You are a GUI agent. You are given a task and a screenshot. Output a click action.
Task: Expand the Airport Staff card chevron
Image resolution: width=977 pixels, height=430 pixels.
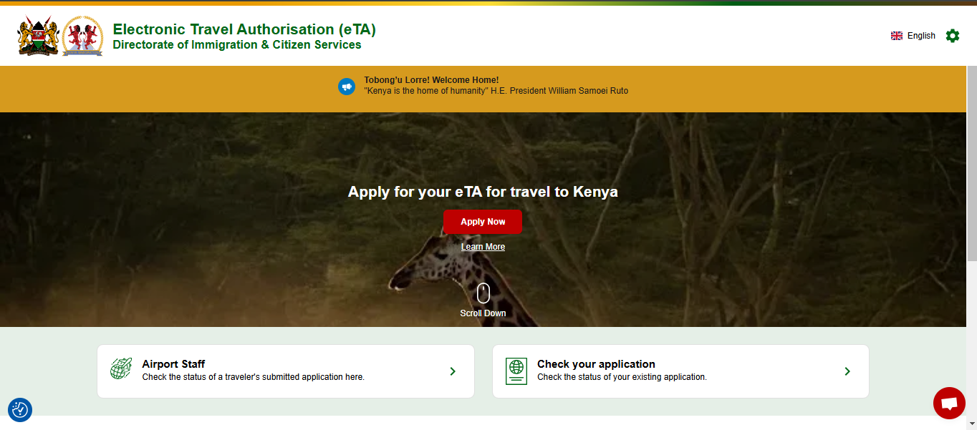[x=453, y=371]
